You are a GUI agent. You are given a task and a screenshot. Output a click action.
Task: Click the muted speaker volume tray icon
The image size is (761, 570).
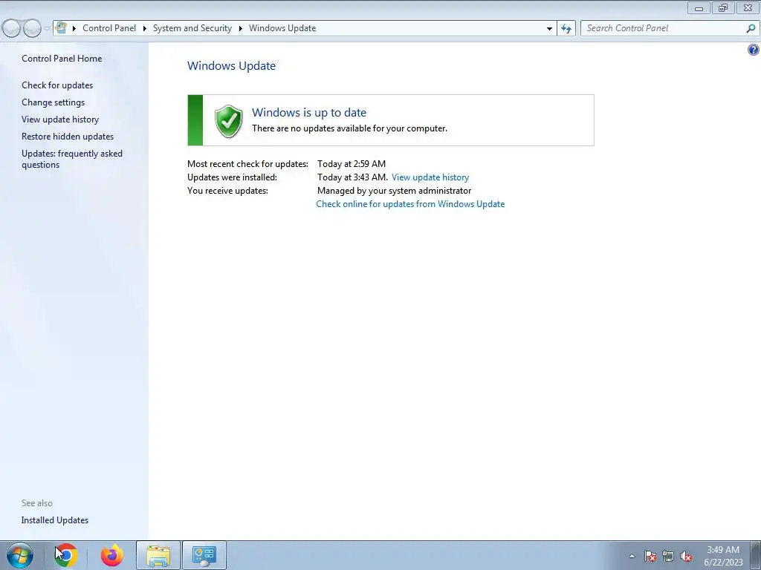point(686,556)
